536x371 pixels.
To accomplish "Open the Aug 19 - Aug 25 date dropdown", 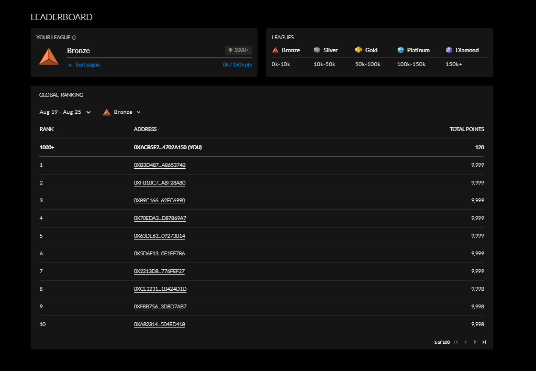I will coord(65,112).
